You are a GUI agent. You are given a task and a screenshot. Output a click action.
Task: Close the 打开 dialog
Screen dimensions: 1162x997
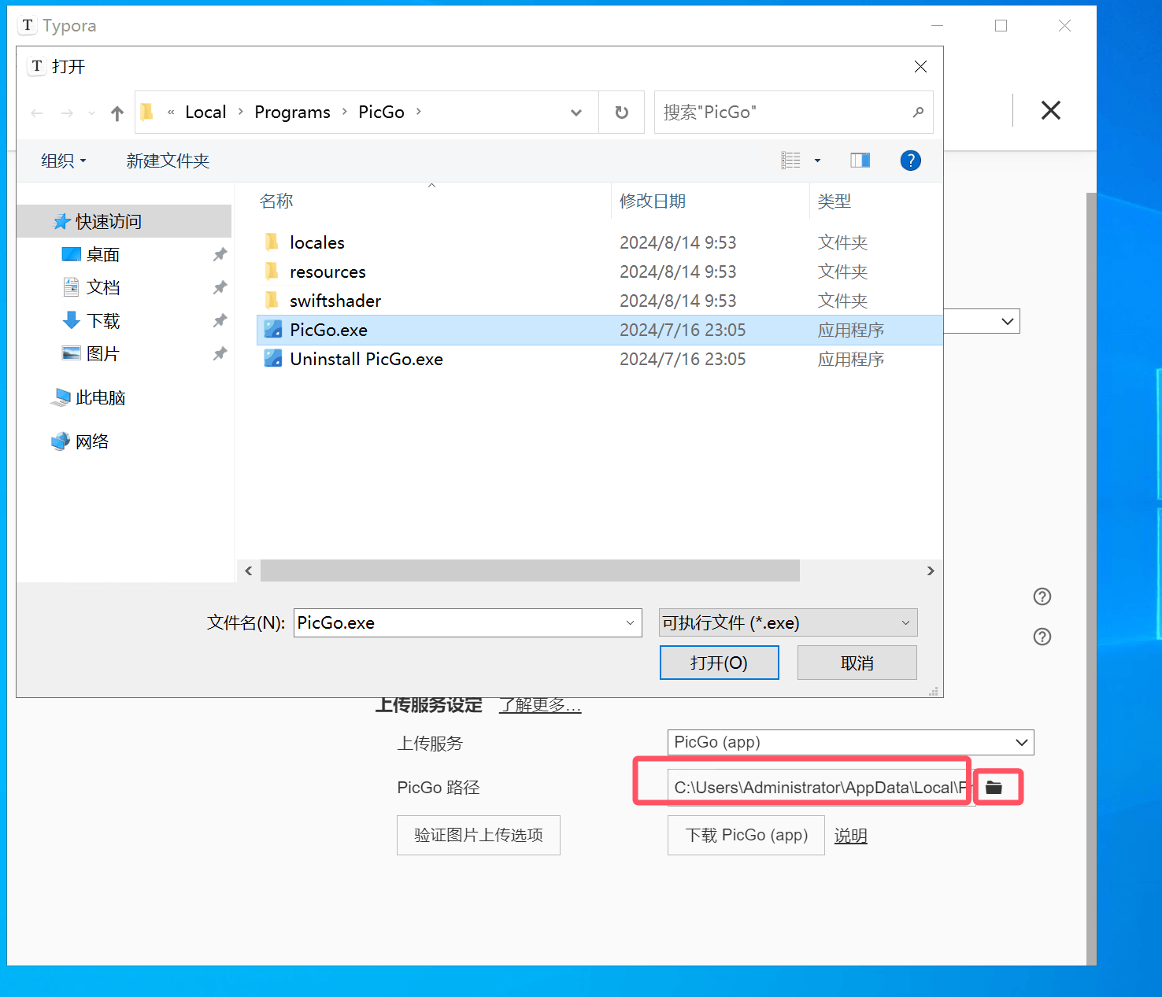tap(920, 67)
